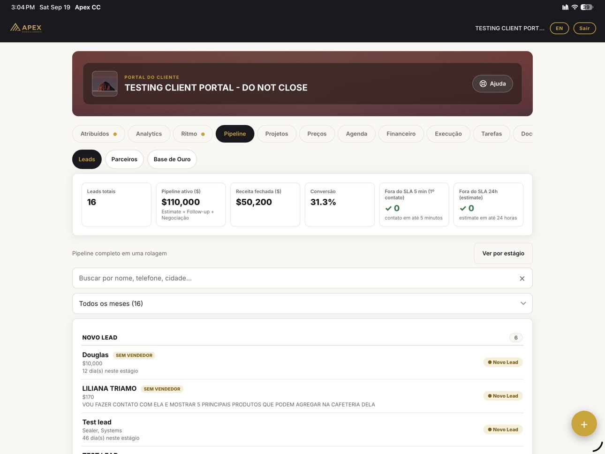Image resolution: width=605 pixels, height=454 pixels.
Task: Tap the floating plus add button
Action: [584, 424]
